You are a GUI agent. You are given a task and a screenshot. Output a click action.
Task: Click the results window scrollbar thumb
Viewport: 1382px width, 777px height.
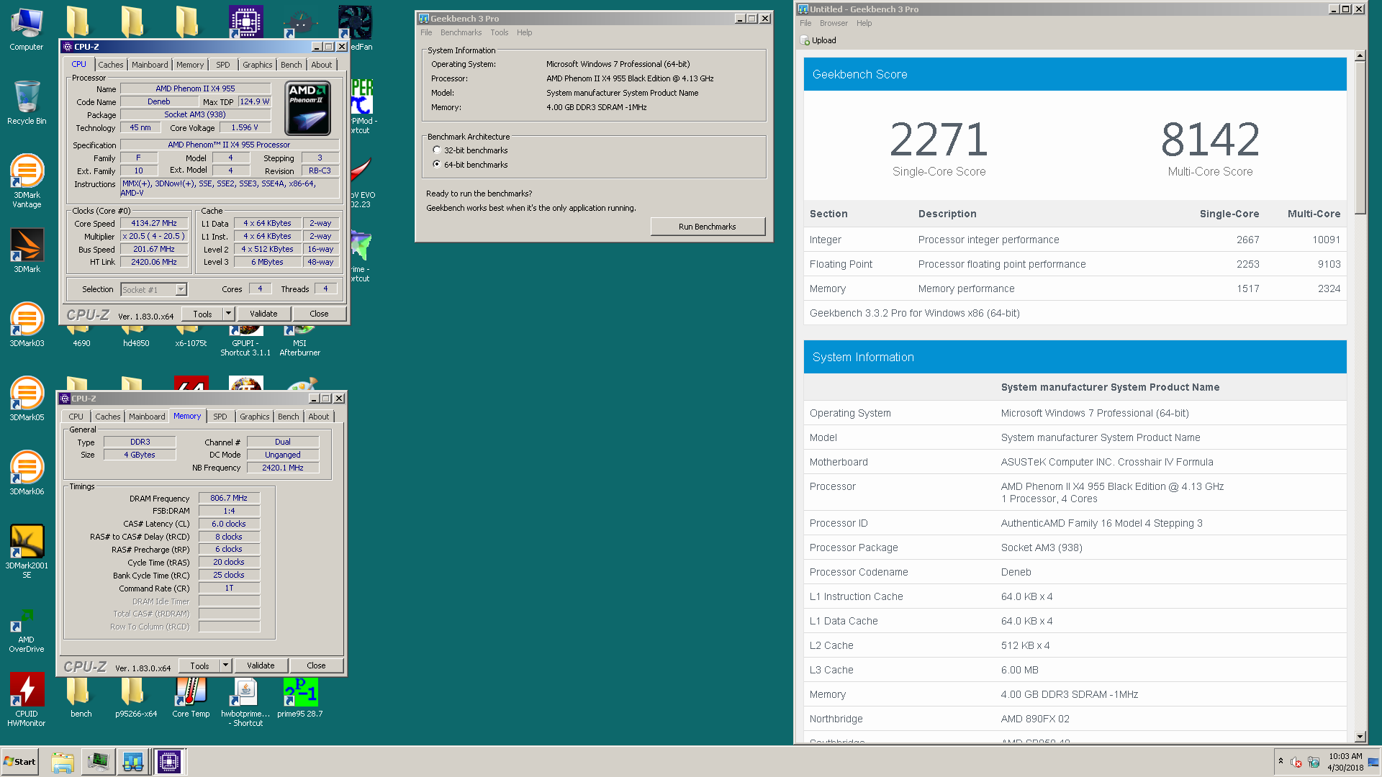1360,137
